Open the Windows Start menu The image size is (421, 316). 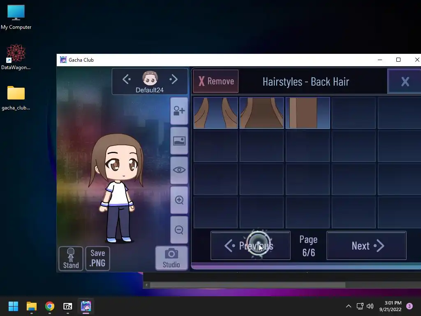13,306
